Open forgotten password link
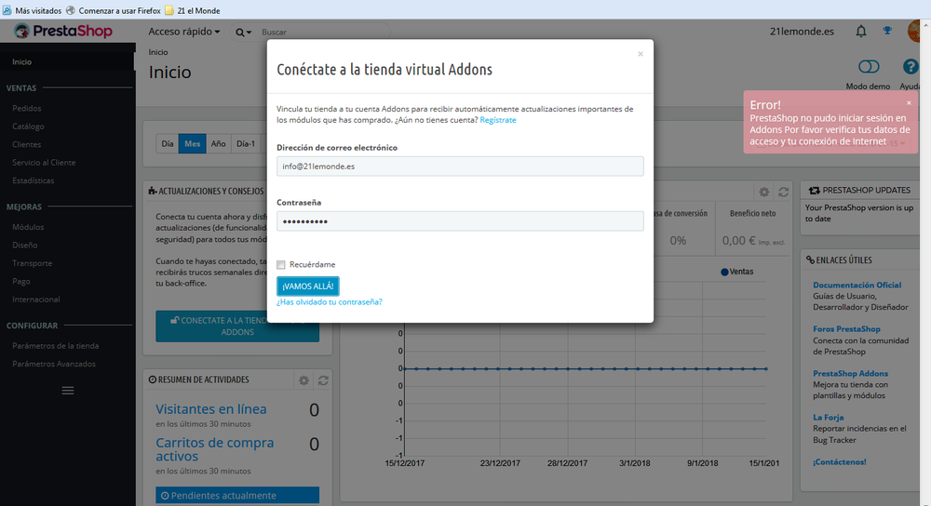Screen dimensions: 931x506 point(330,302)
